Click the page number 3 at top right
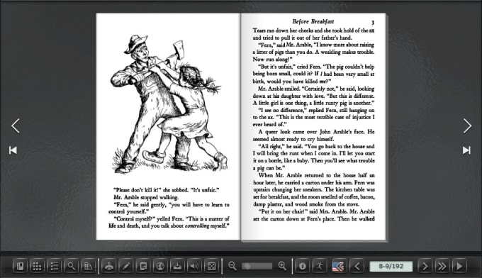 tap(373, 22)
